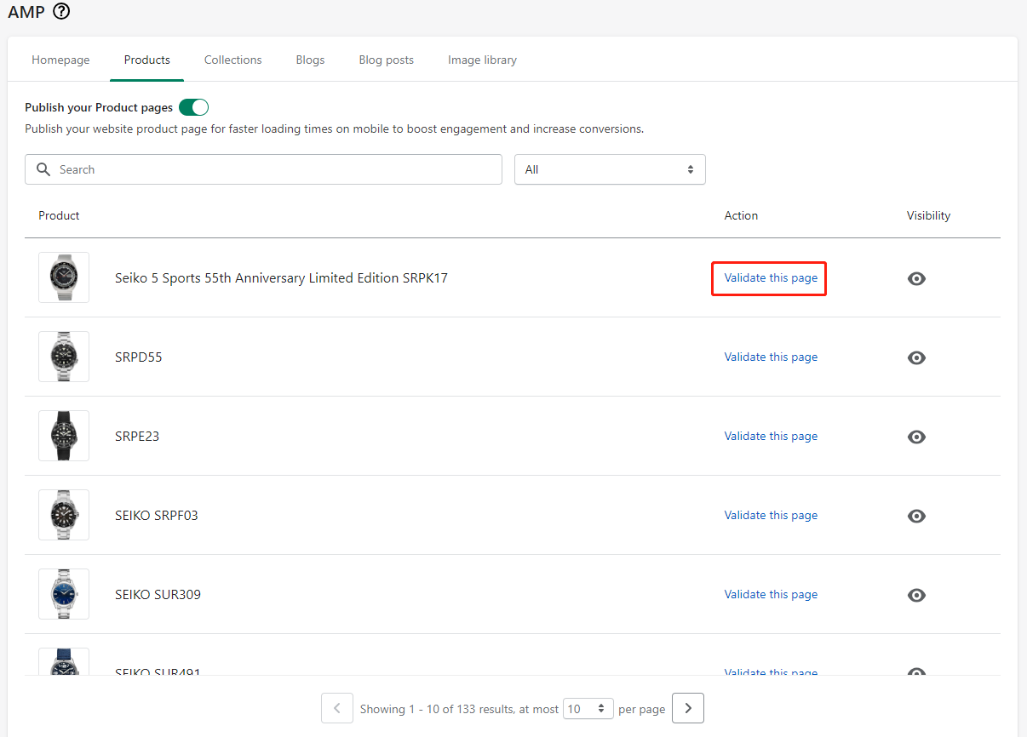Switch to the Image library tab
The height and width of the screenshot is (737, 1027).
(482, 60)
